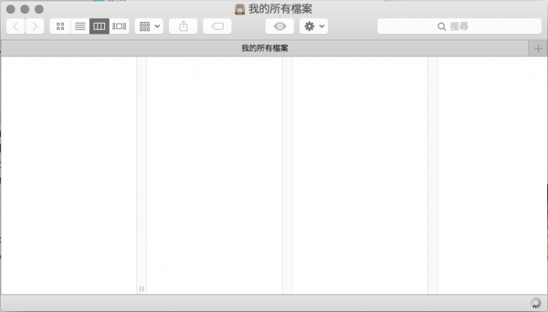Go back with the left arrow button

[x=15, y=26]
